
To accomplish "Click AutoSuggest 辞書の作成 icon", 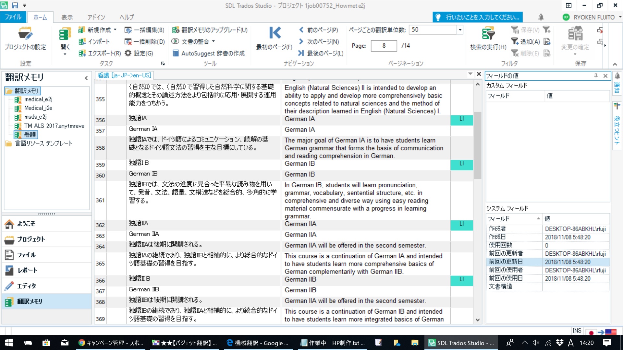I will 176,53.
